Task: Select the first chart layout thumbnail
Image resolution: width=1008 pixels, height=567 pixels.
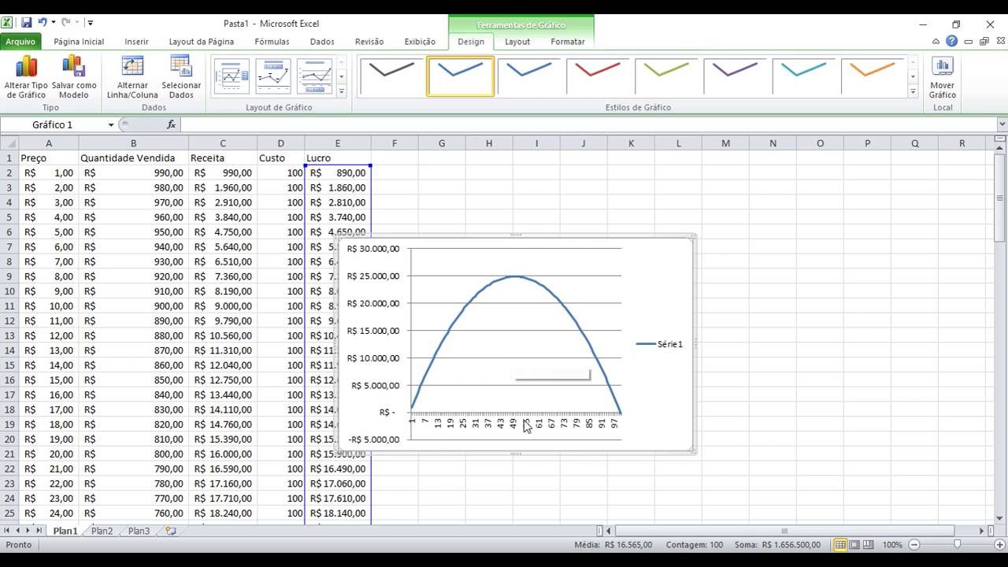Action: tap(232, 76)
